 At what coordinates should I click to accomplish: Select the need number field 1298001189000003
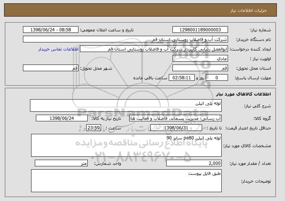click(x=200, y=30)
